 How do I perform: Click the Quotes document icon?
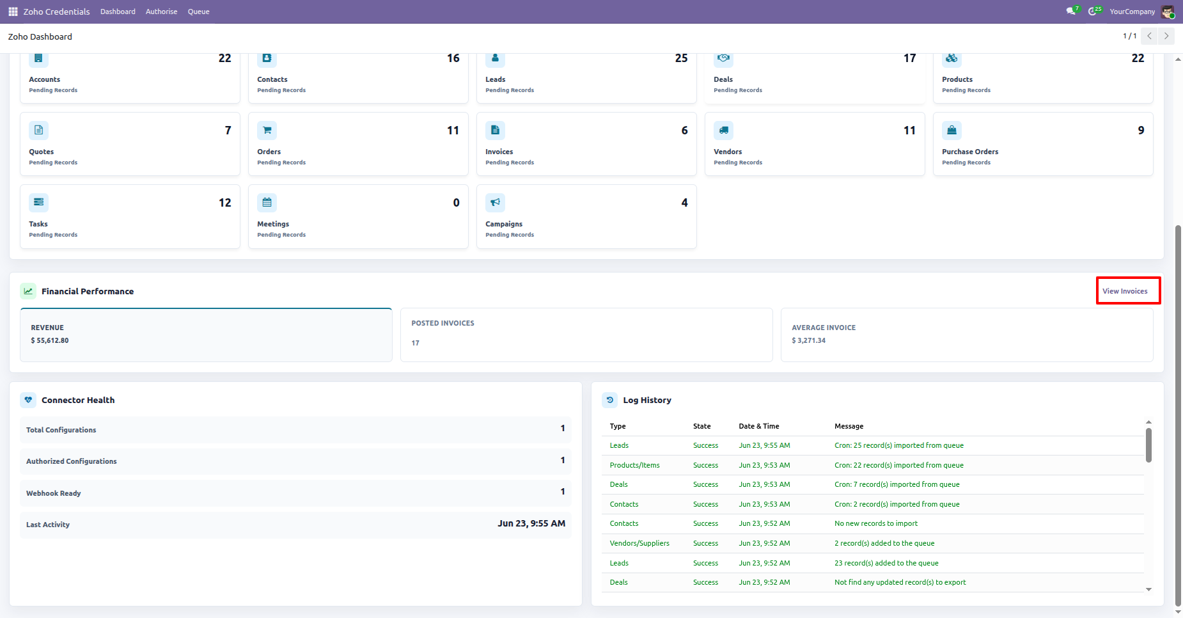click(38, 131)
